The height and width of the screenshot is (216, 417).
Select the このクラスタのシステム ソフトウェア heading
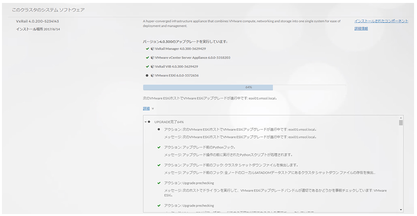click(48, 10)
